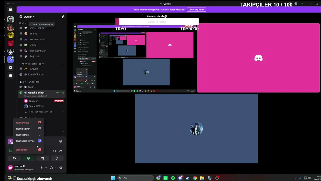The image size is (321, 181).
Task: Open the red angry face server icon
Action: 10,43
